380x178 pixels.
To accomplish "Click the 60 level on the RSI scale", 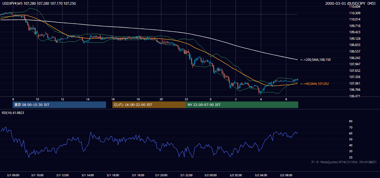I will point(351,133).
